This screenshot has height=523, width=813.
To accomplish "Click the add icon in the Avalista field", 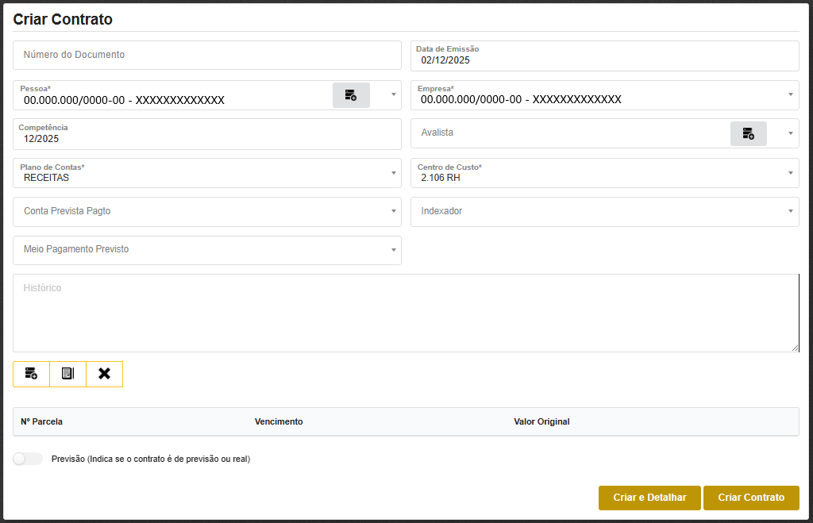I will [748, 133].
